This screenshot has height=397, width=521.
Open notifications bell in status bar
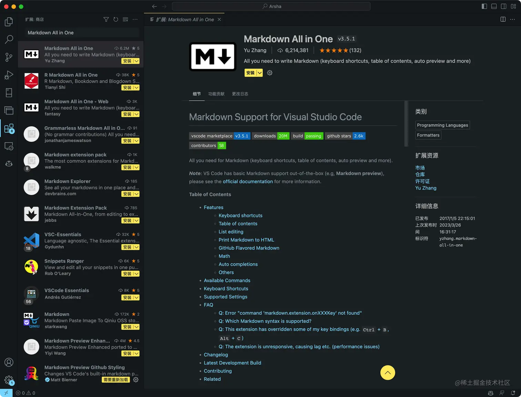tap(513, 393)
